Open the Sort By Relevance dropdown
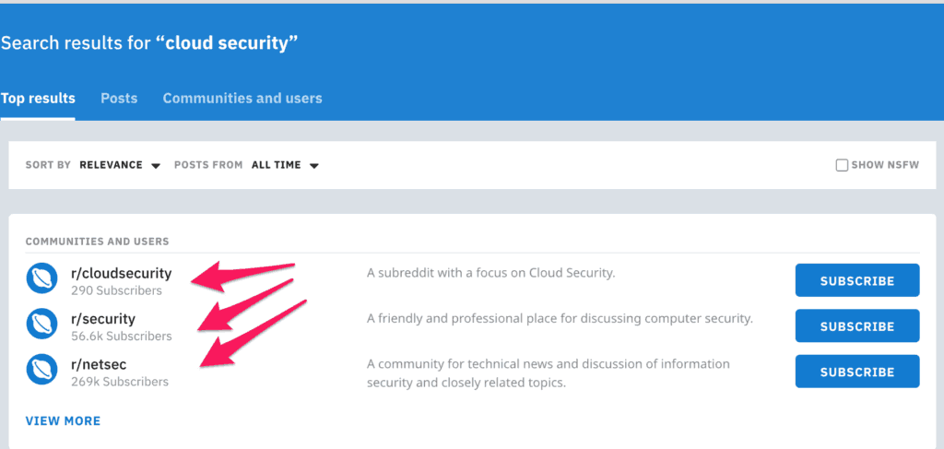The image size is (944, 449). coord(119,165)
